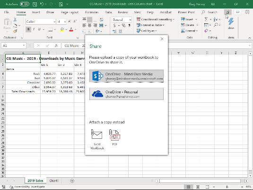The image size is (253, 190).
Task: Toggle Underline formatting
Action: pos(39,29)
